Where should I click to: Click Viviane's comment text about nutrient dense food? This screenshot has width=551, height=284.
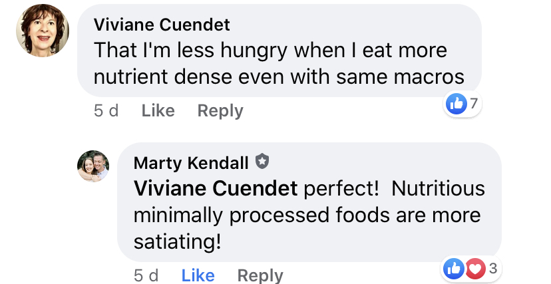[279, 64]
